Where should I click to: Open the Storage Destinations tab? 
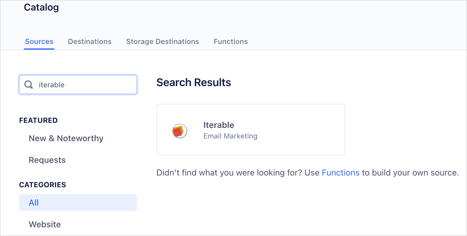(x=162, y=42)
